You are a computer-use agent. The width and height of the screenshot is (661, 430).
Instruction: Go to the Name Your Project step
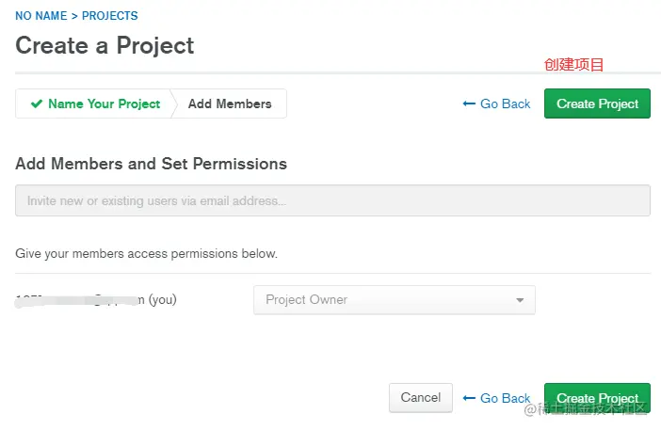pyautogui.click(x=104, y=104)
